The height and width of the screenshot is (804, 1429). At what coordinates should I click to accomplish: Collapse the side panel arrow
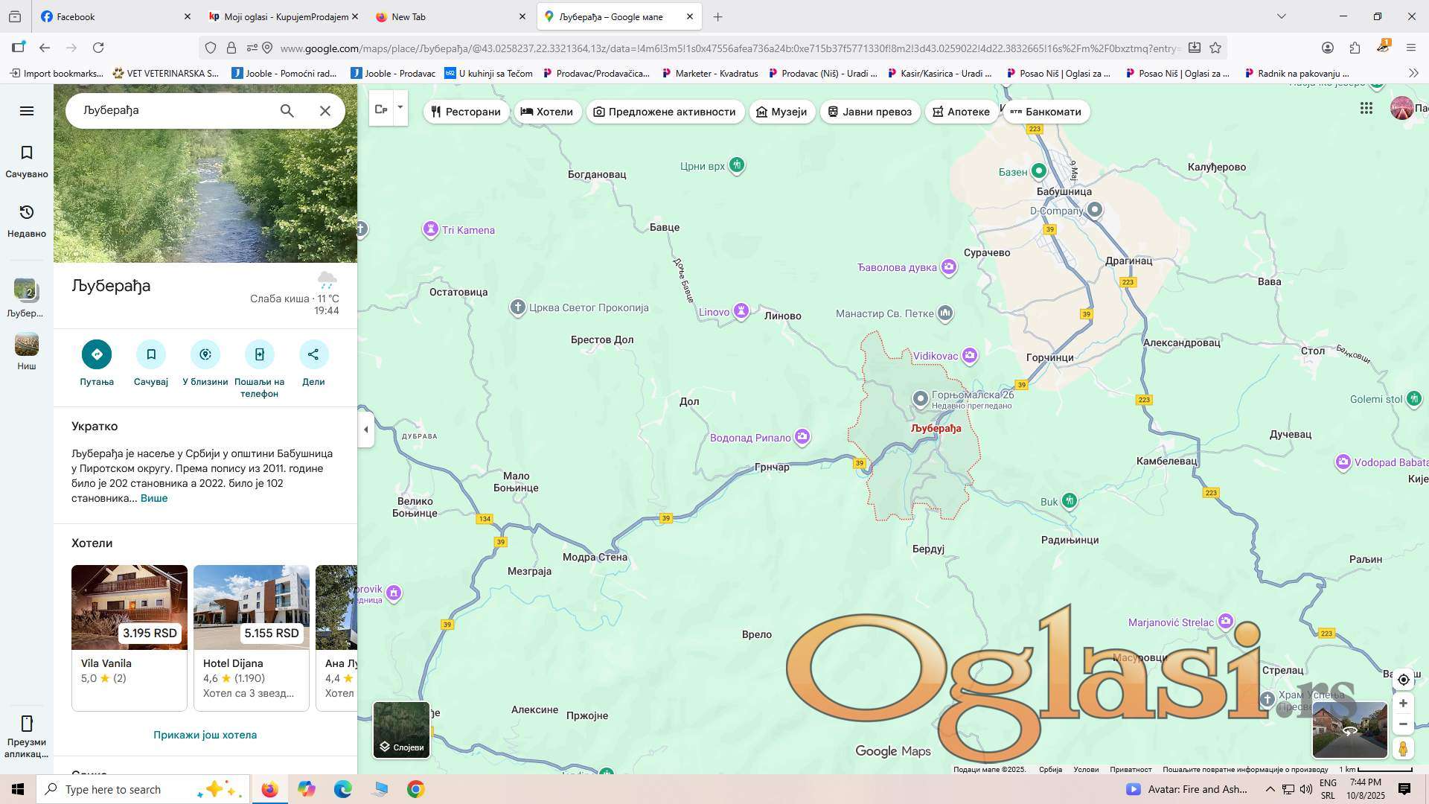(x=365, y=430)
